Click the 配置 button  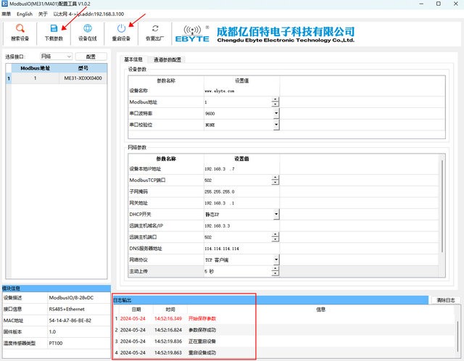pos(91,56)
